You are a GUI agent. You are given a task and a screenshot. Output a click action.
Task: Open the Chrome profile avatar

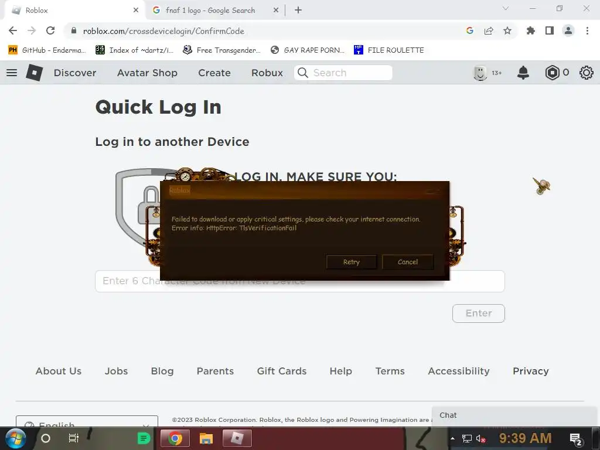(568, 30)
